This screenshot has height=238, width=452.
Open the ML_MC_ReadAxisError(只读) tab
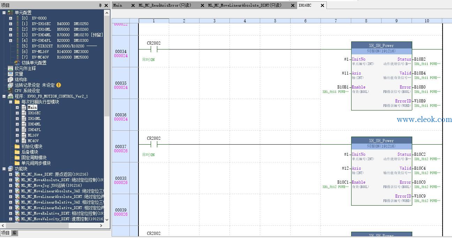pos(165,5)
